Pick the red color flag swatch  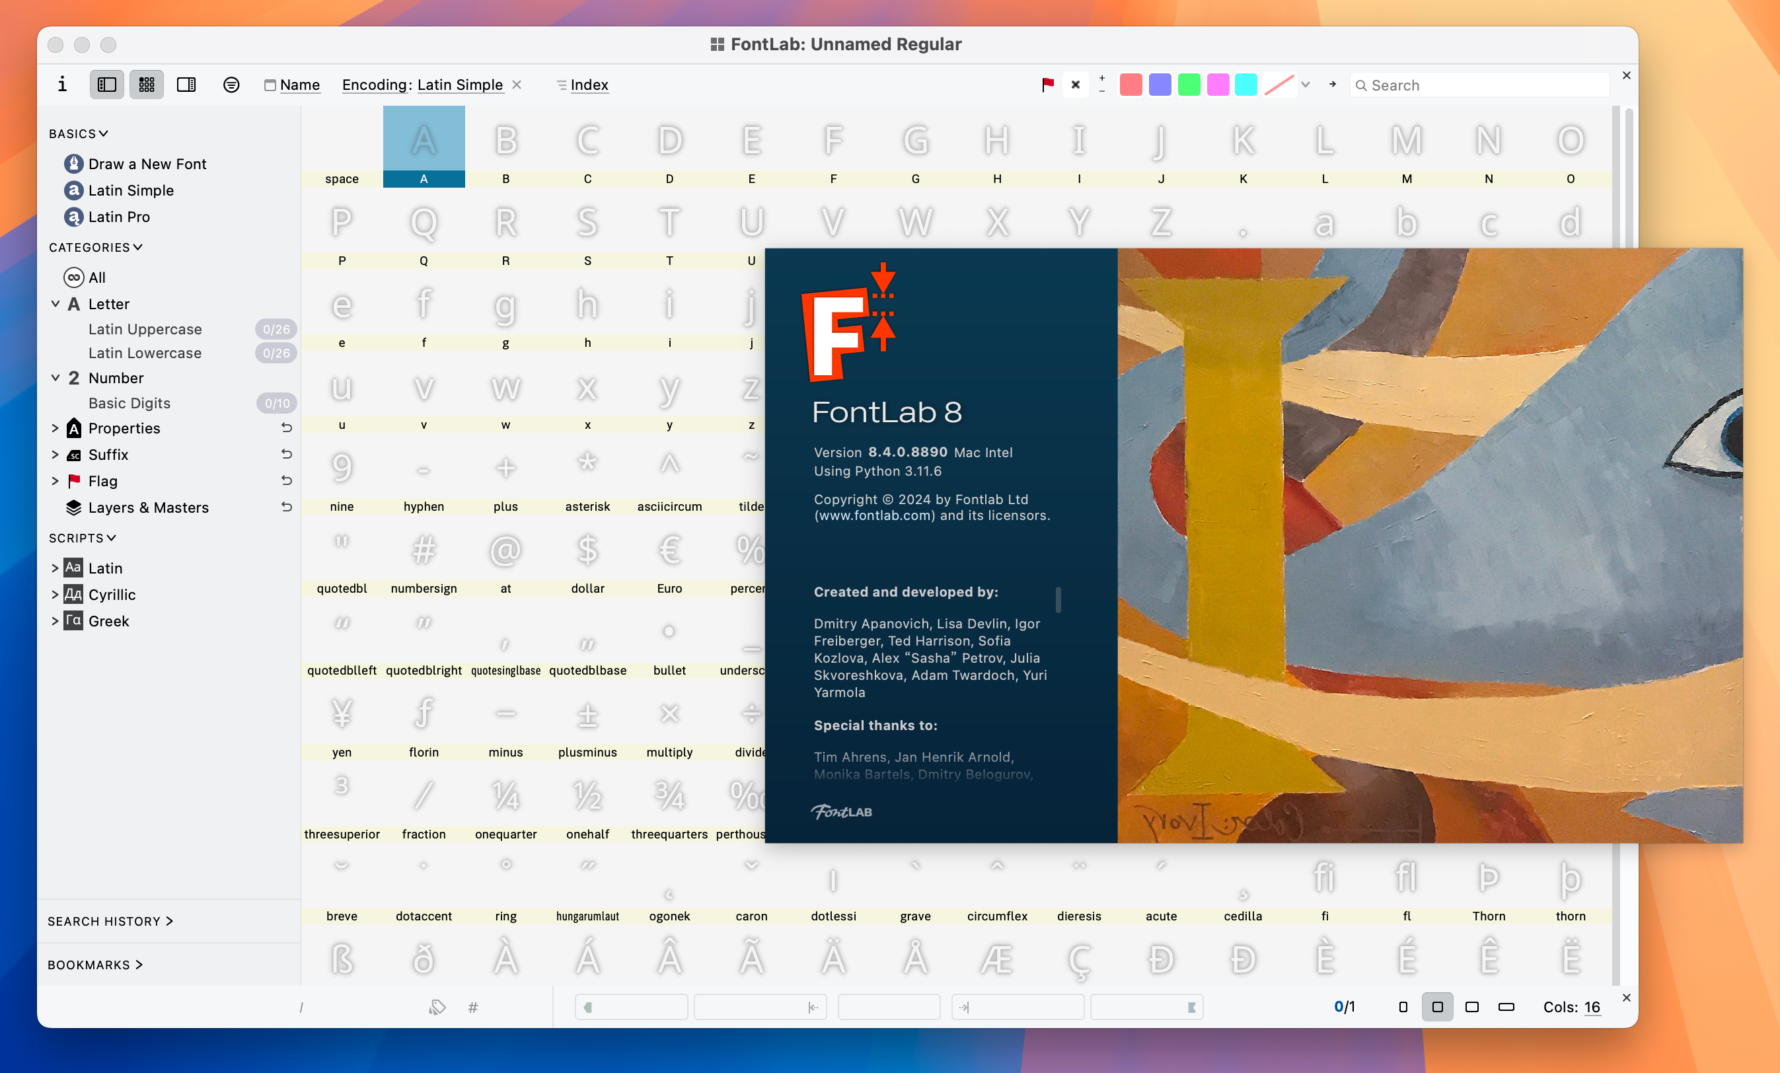1131,85
